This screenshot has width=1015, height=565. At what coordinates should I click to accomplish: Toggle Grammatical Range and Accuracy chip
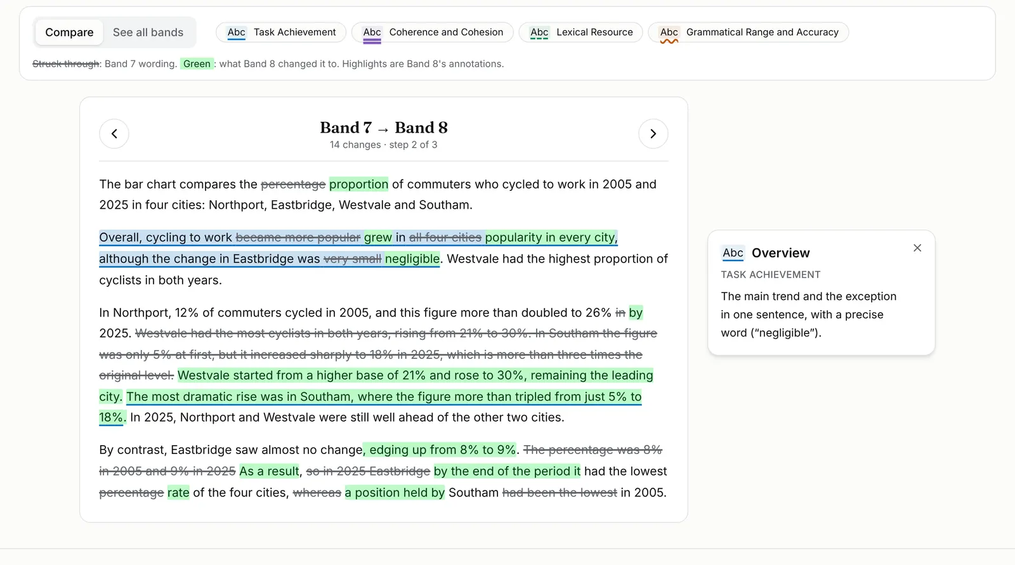[x=749, y=32]
